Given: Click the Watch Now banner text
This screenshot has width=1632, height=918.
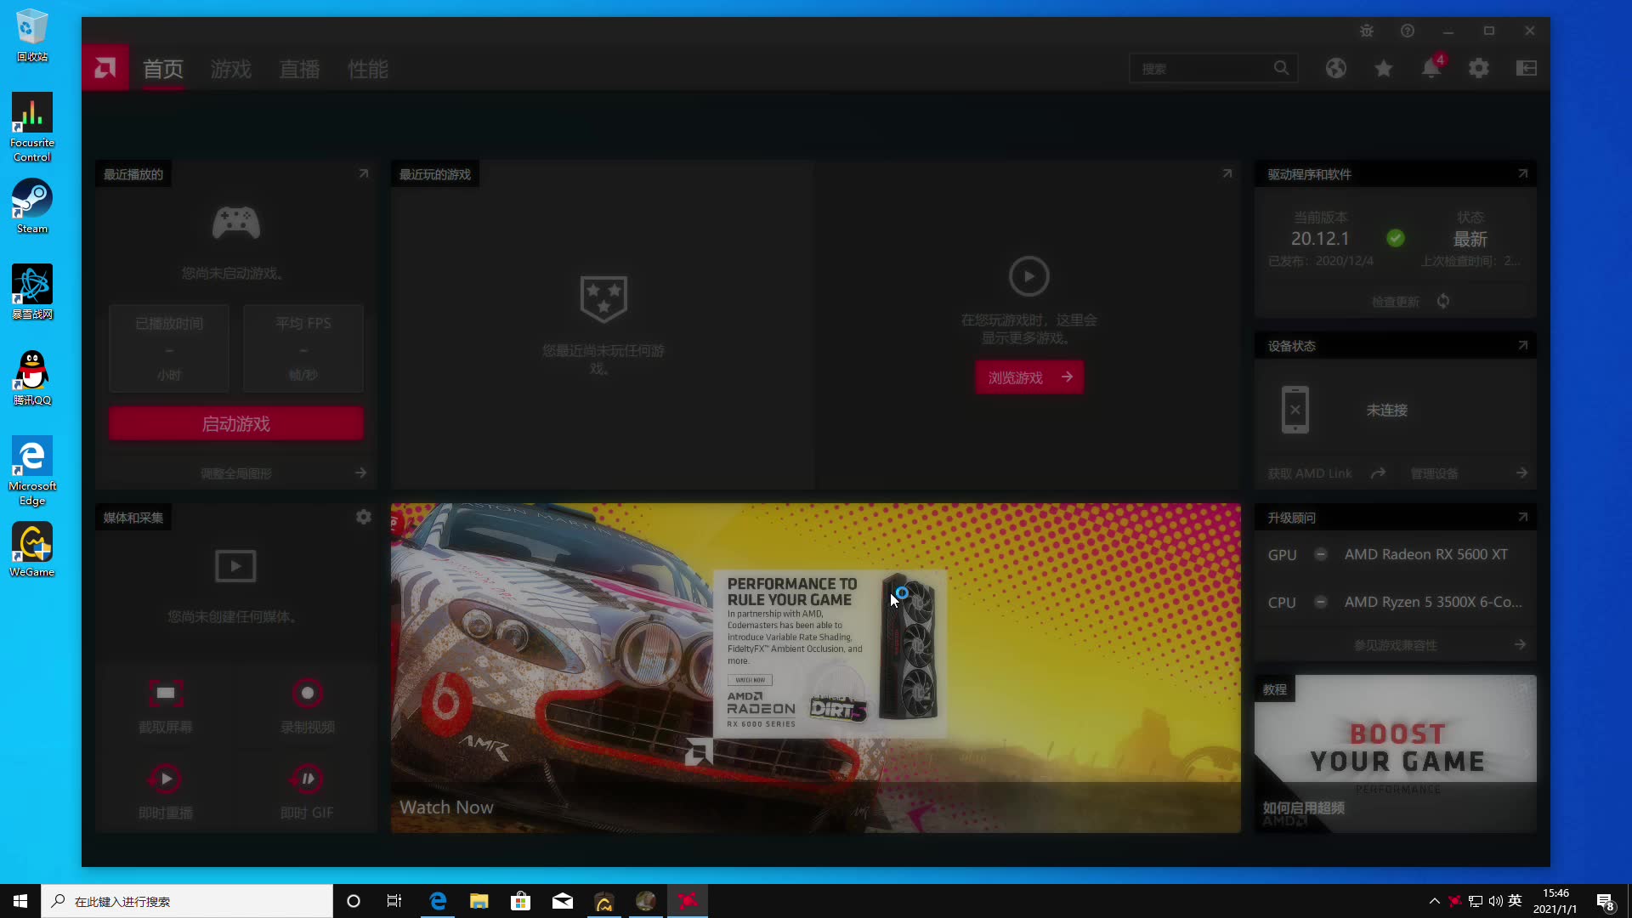Looking at the screenshot, I should [446, 807].
